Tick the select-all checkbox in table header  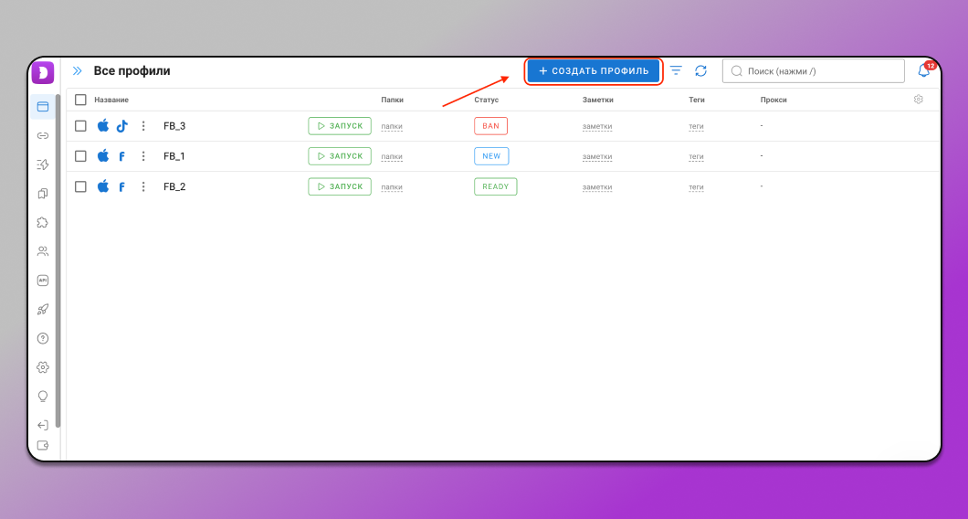point(80,100)
